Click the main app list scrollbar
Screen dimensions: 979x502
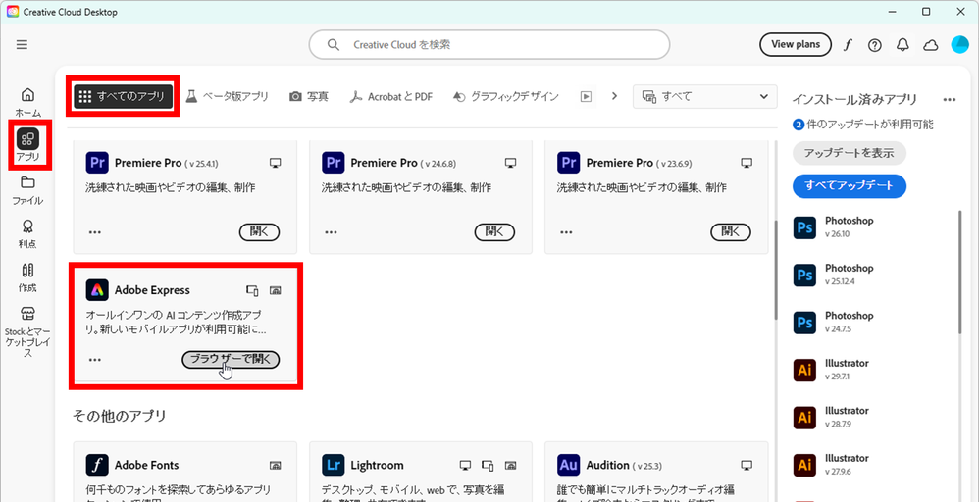pyautogui.click(x=776, y=269)
